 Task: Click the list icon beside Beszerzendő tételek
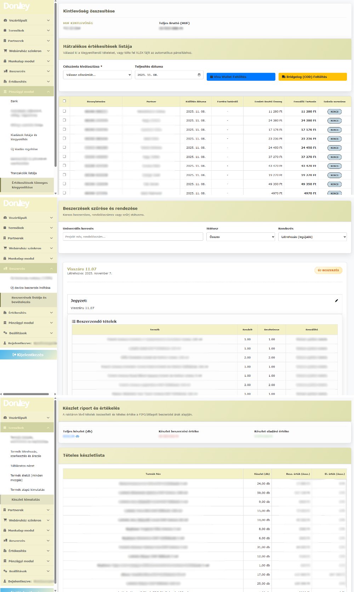point(74,321)
